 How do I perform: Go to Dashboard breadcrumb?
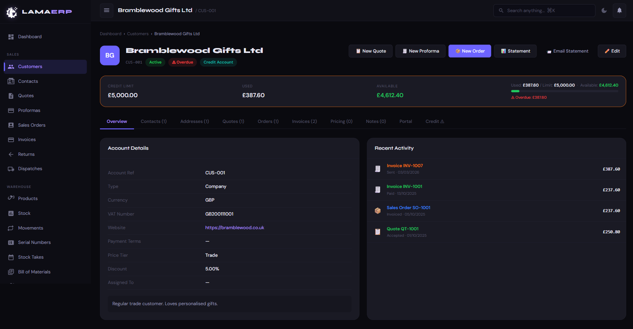pyautogui.click(x=111, y=34)
